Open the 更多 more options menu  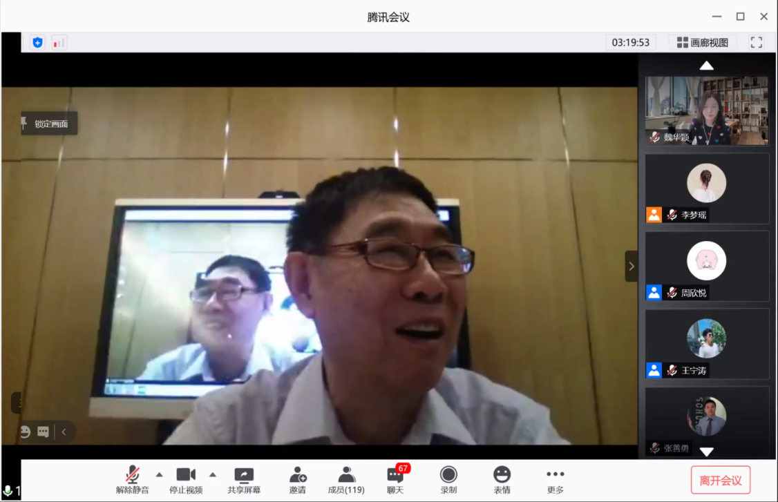click(556, 480)
